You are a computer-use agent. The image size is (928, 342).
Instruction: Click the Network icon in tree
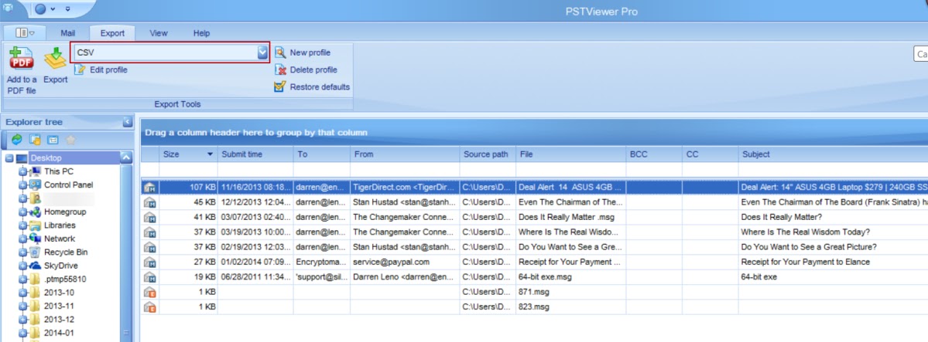35,239
